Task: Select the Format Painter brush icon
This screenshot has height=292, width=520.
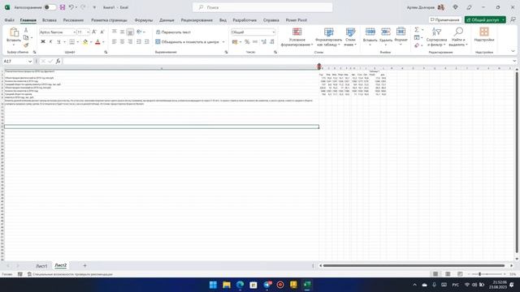Action: [x=26, y=45]
